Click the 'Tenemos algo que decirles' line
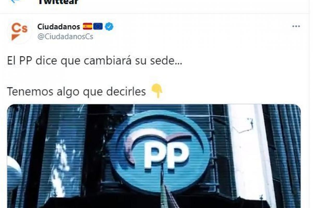 click(x=76, y=91)
